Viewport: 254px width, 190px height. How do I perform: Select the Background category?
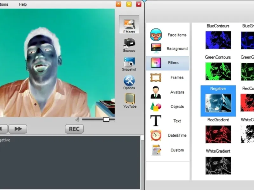168,49
